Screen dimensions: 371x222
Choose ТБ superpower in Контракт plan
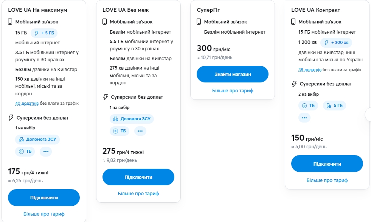[308, 106]
